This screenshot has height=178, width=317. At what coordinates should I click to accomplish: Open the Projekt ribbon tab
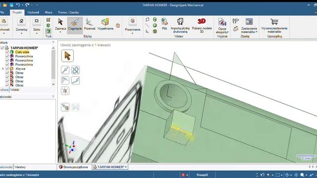point(17,12)
